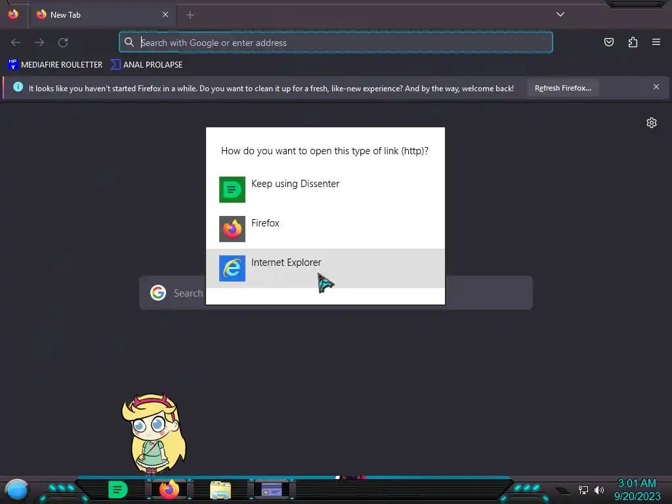Open the new tab personalize gear icon

point(652,123)
